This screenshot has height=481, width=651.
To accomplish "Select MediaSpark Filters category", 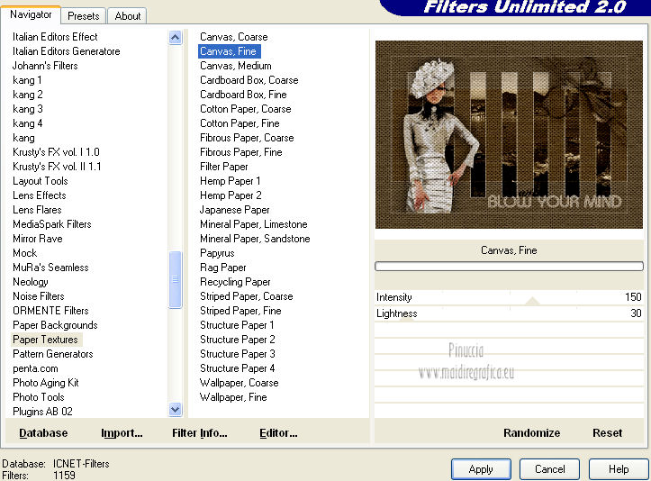I will [52, 224].
